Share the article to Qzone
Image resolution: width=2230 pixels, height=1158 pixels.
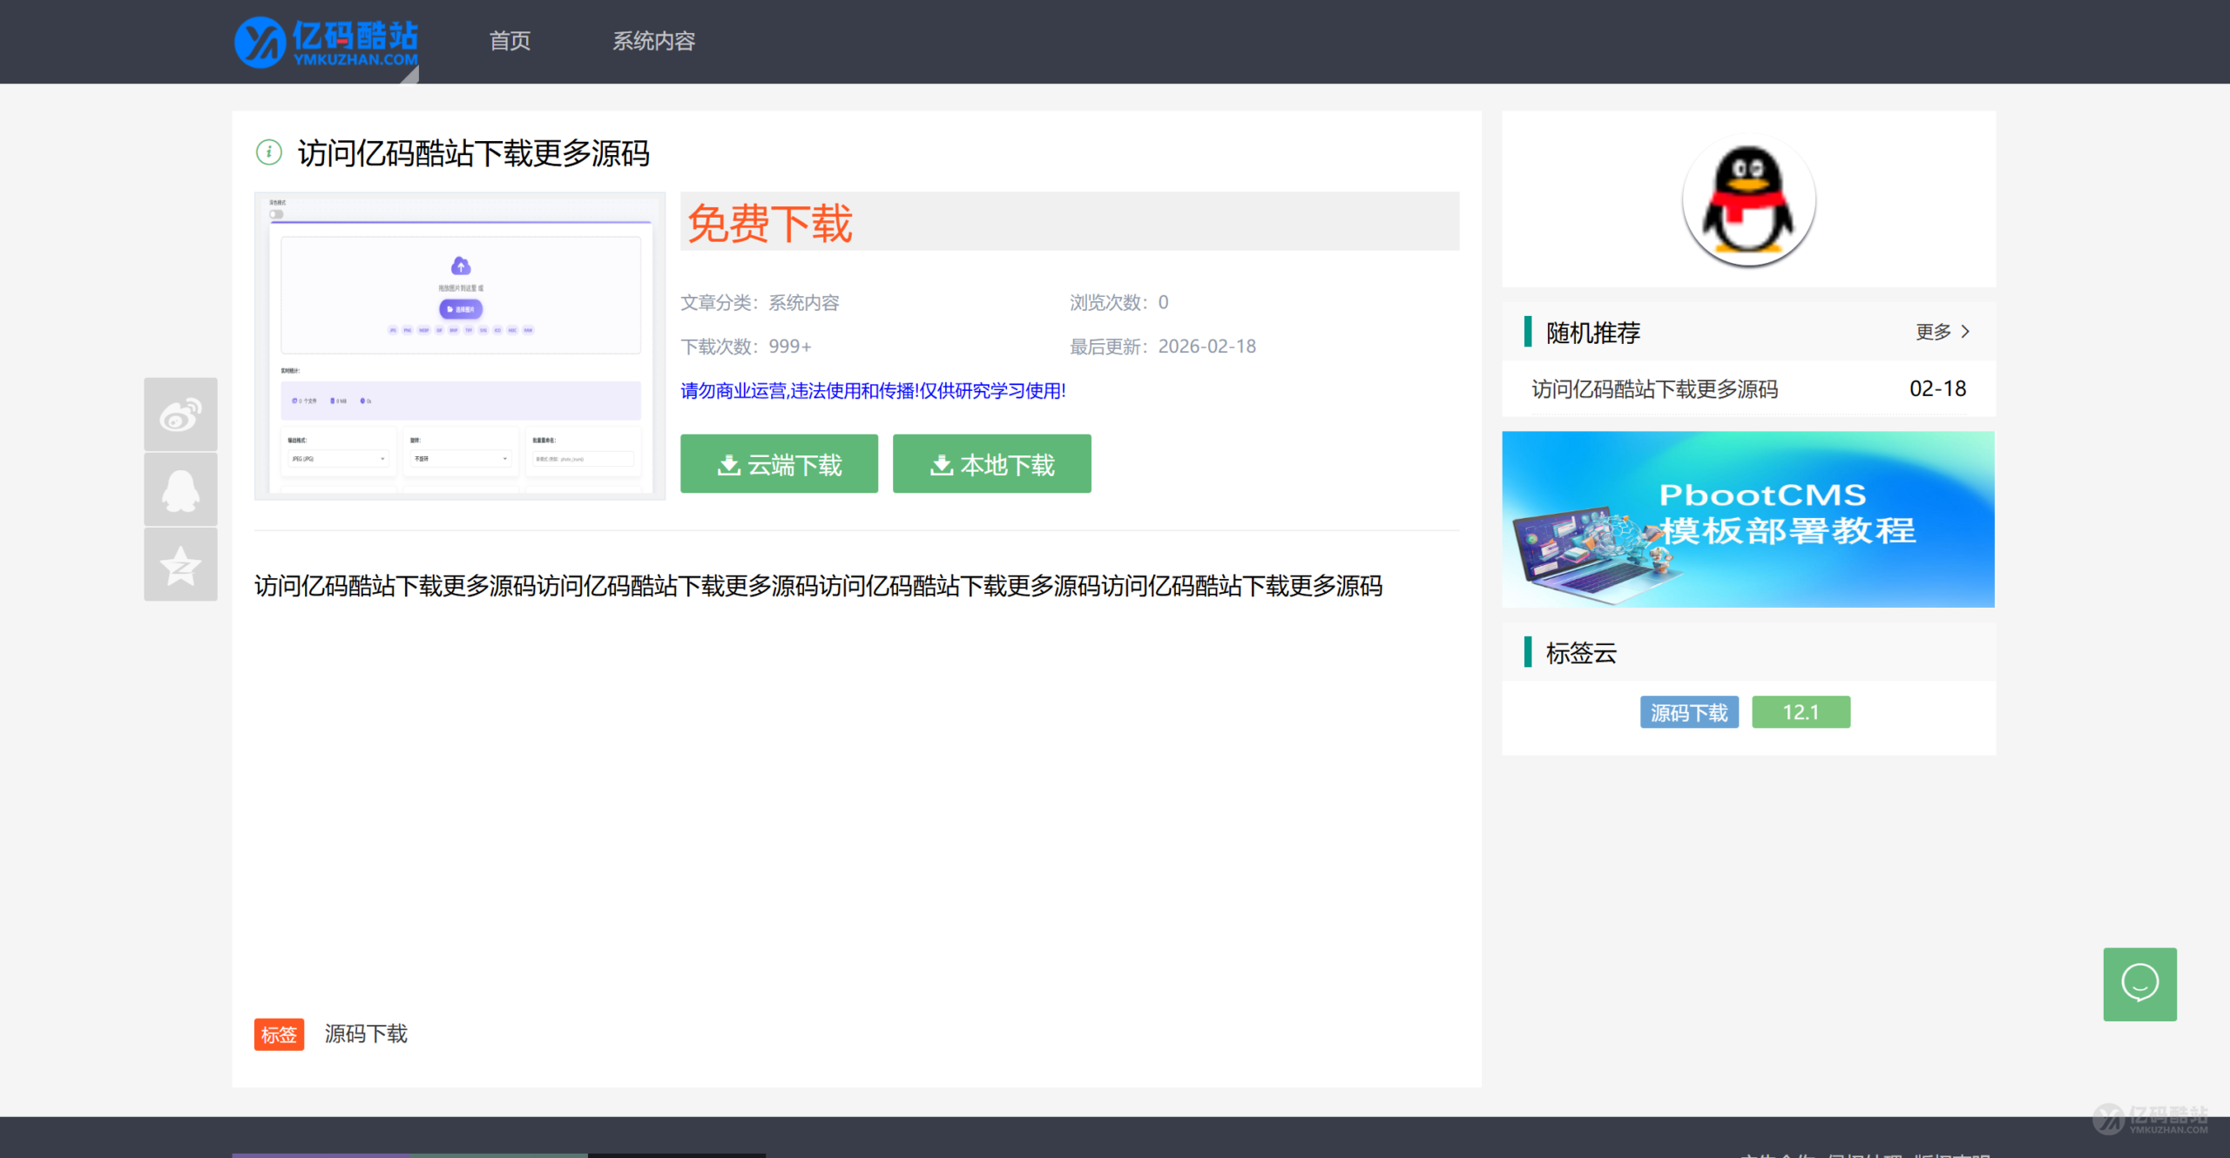tap(179, 564)
